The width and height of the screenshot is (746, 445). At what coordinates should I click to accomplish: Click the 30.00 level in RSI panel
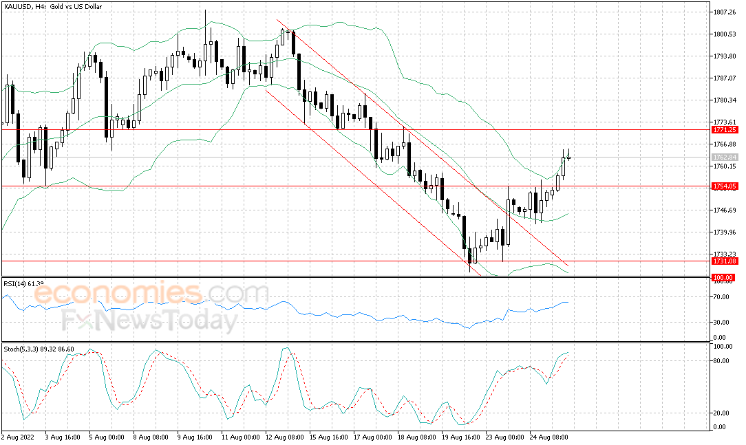pyautogui.click(x=721, y=323)
